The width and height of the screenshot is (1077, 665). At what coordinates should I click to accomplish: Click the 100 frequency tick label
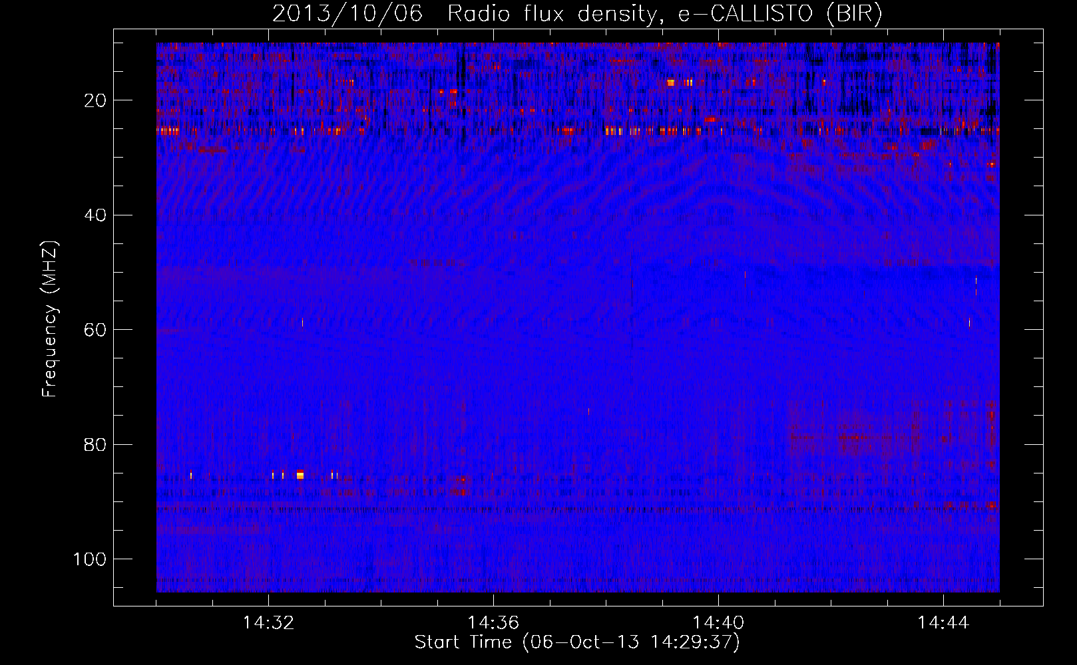coord(90,559)
